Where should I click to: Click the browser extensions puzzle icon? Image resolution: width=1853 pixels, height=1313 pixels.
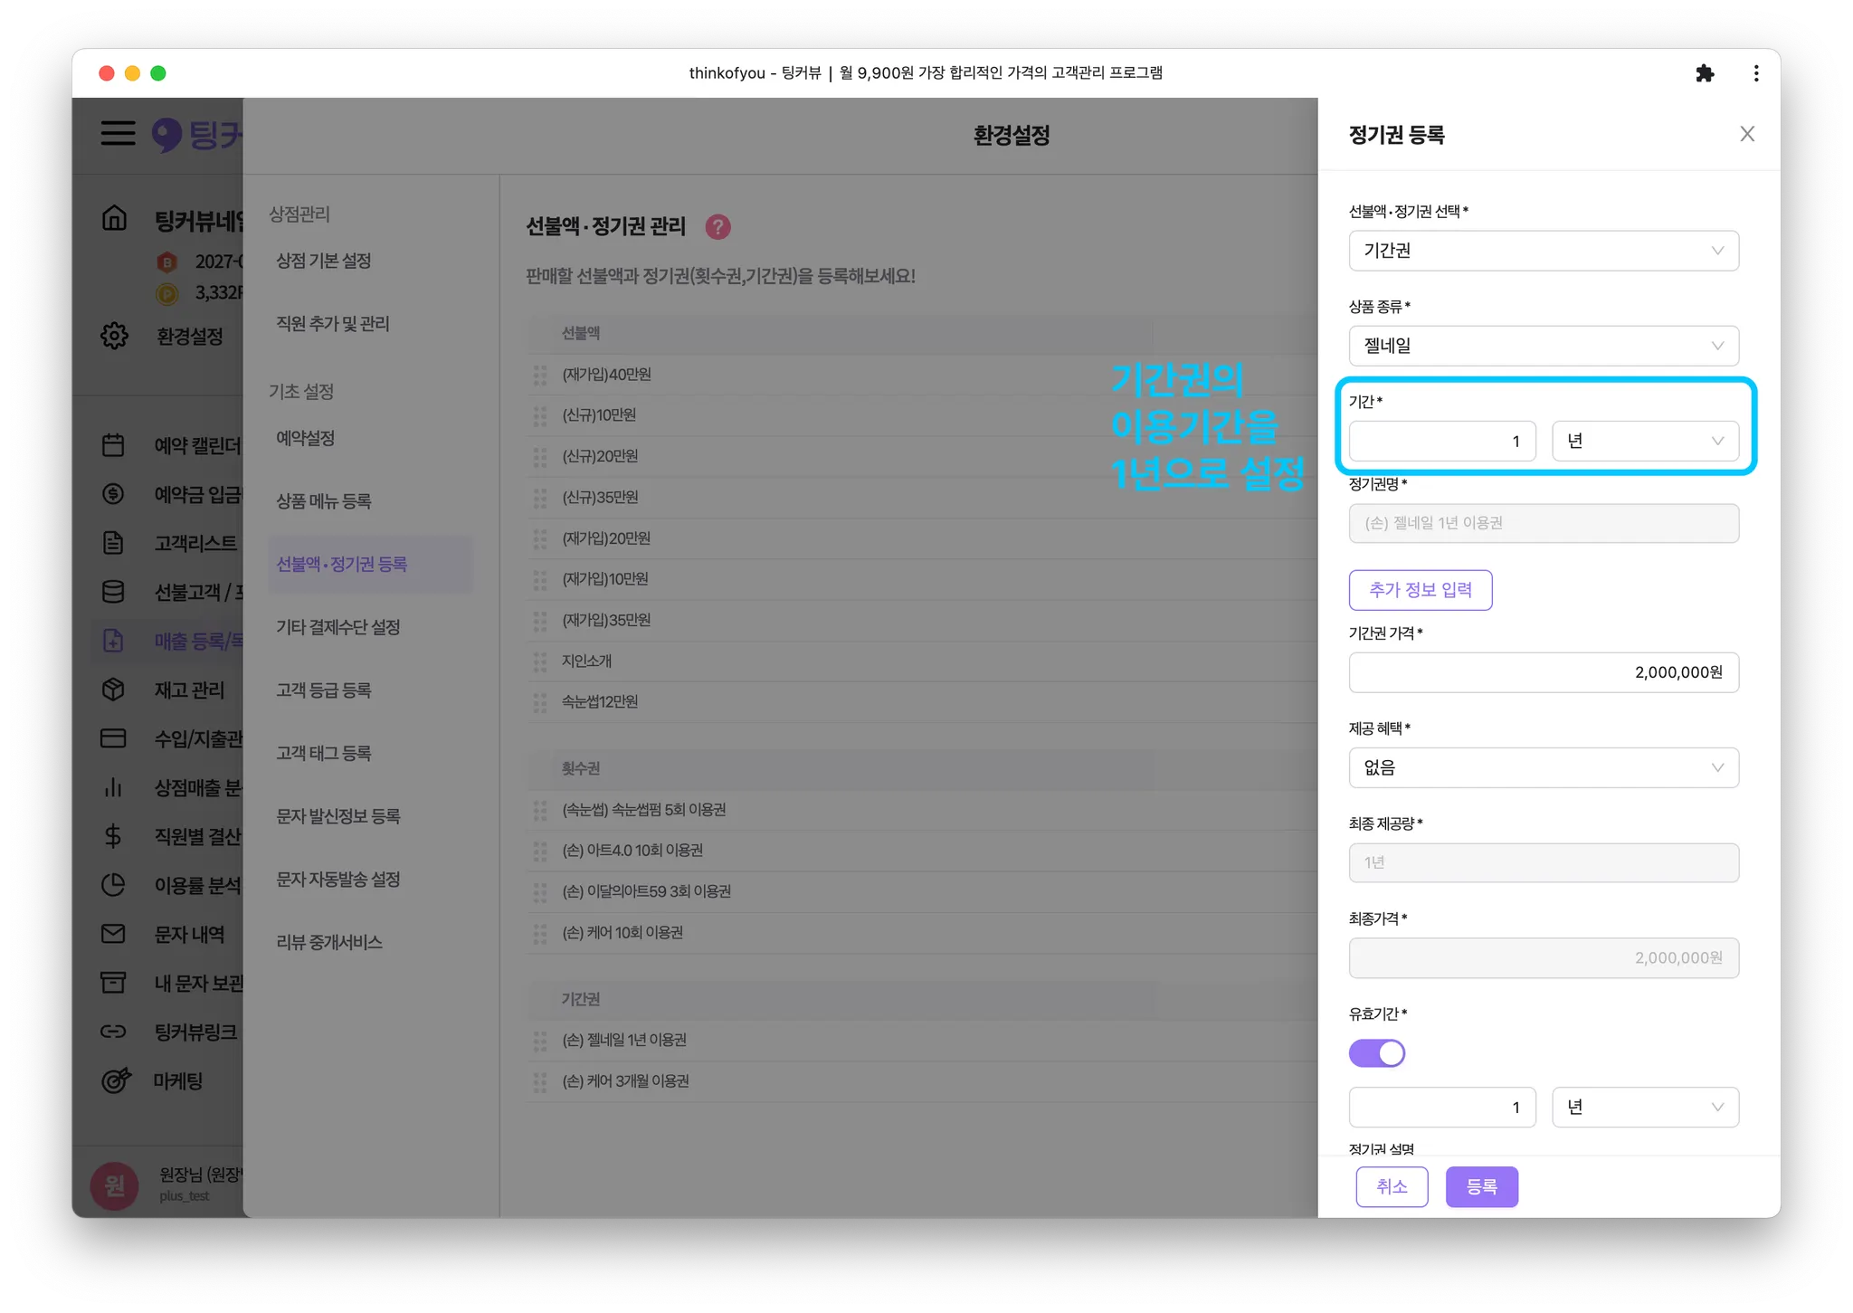point(1705,73)
